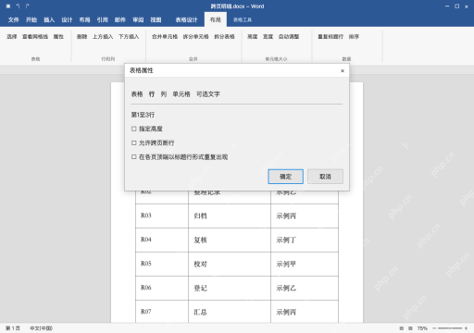Click 高度 in the cell size group
The width and height of the screenshot is (474, 333).
tap(252, 37)
